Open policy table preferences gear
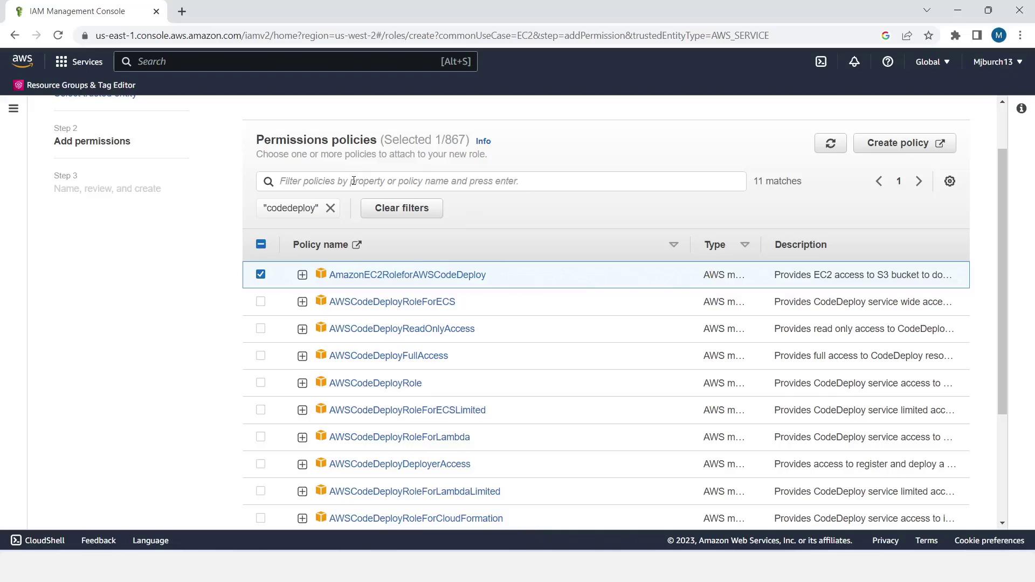 [x=949, y=181]
